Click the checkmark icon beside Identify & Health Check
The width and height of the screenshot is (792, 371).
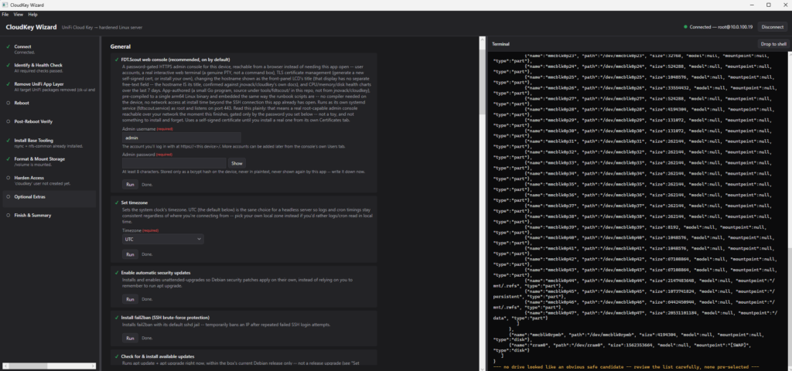8,65
